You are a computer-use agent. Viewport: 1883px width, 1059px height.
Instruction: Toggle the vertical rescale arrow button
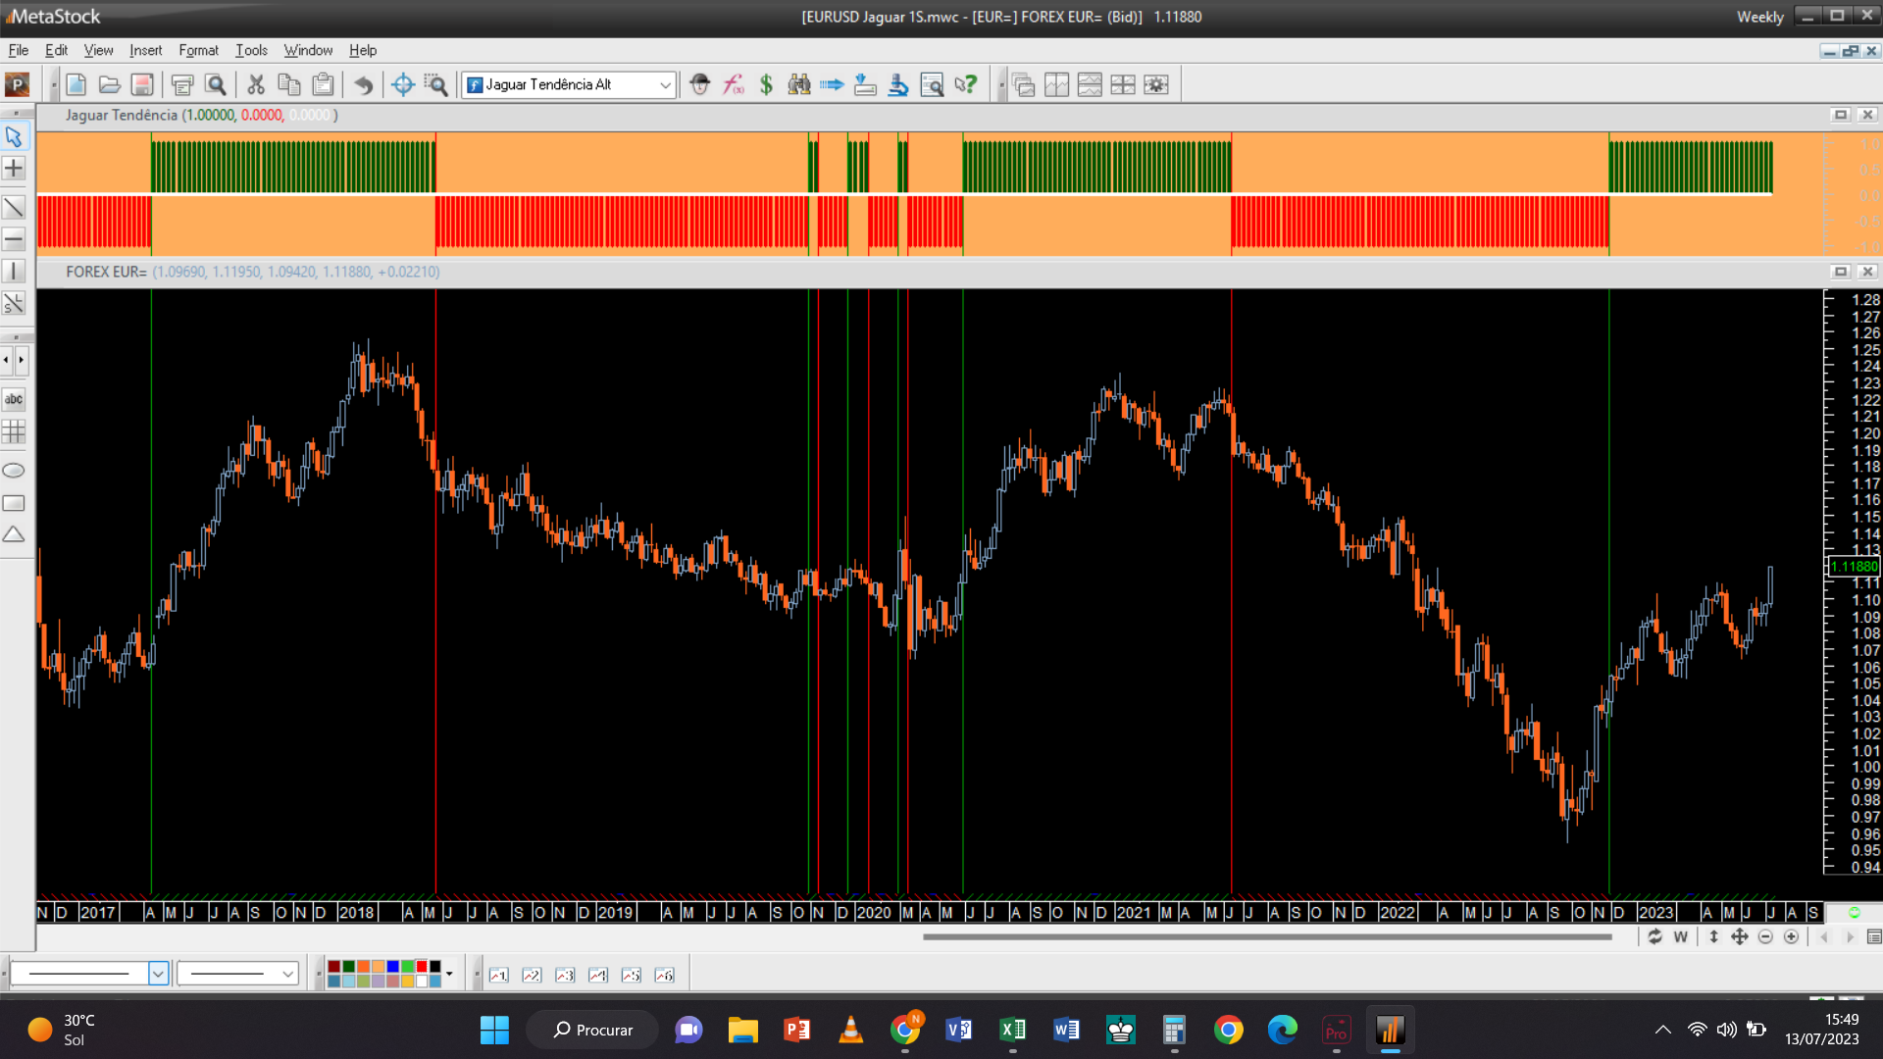tap(1713, 937)
